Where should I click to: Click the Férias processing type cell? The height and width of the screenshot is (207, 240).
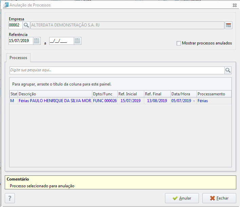pos(214,101)
